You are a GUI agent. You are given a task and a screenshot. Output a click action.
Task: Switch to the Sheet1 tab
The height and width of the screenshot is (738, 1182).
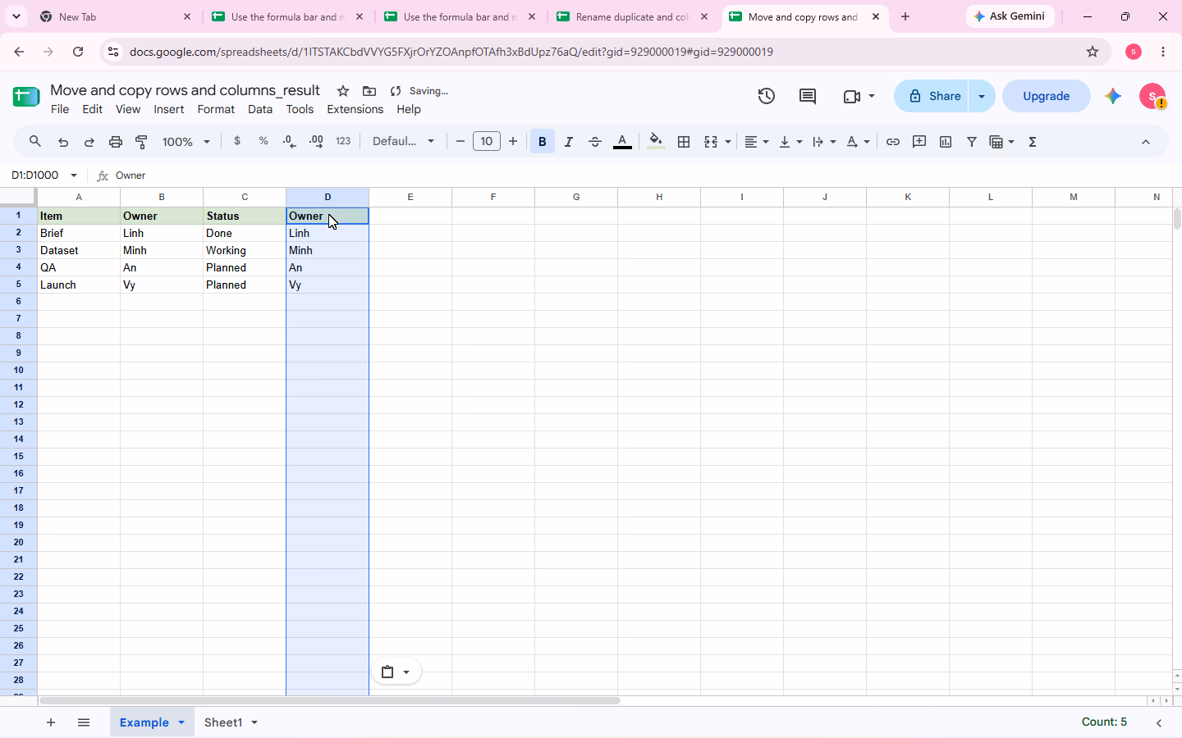[223, 722]
